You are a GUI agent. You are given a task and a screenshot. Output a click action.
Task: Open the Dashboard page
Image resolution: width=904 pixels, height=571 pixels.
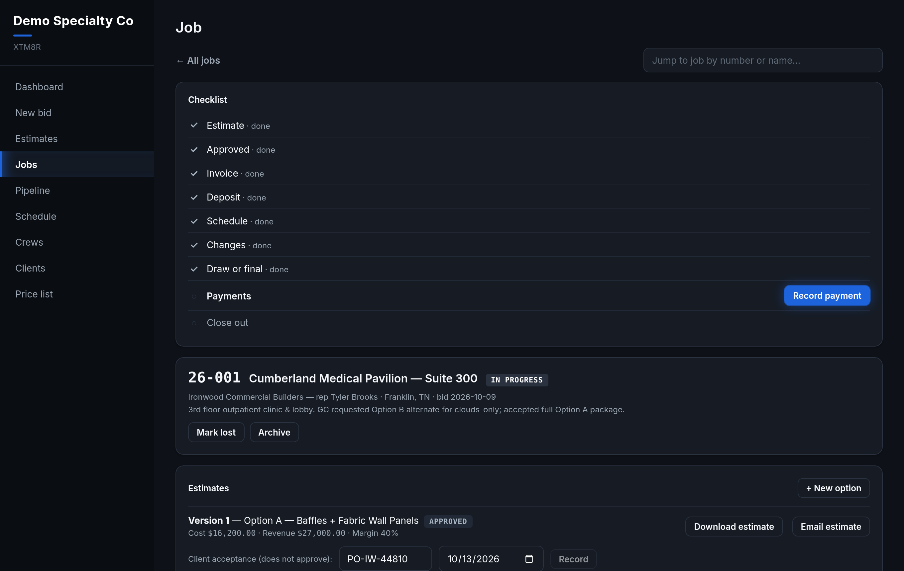coord(77,87)
